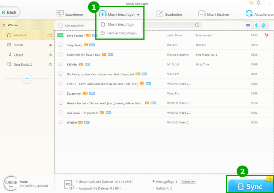Click the search magnifier icon
The width and height of the screenshot is (274, 193).
pyautogui.click(x=197, y=25)
